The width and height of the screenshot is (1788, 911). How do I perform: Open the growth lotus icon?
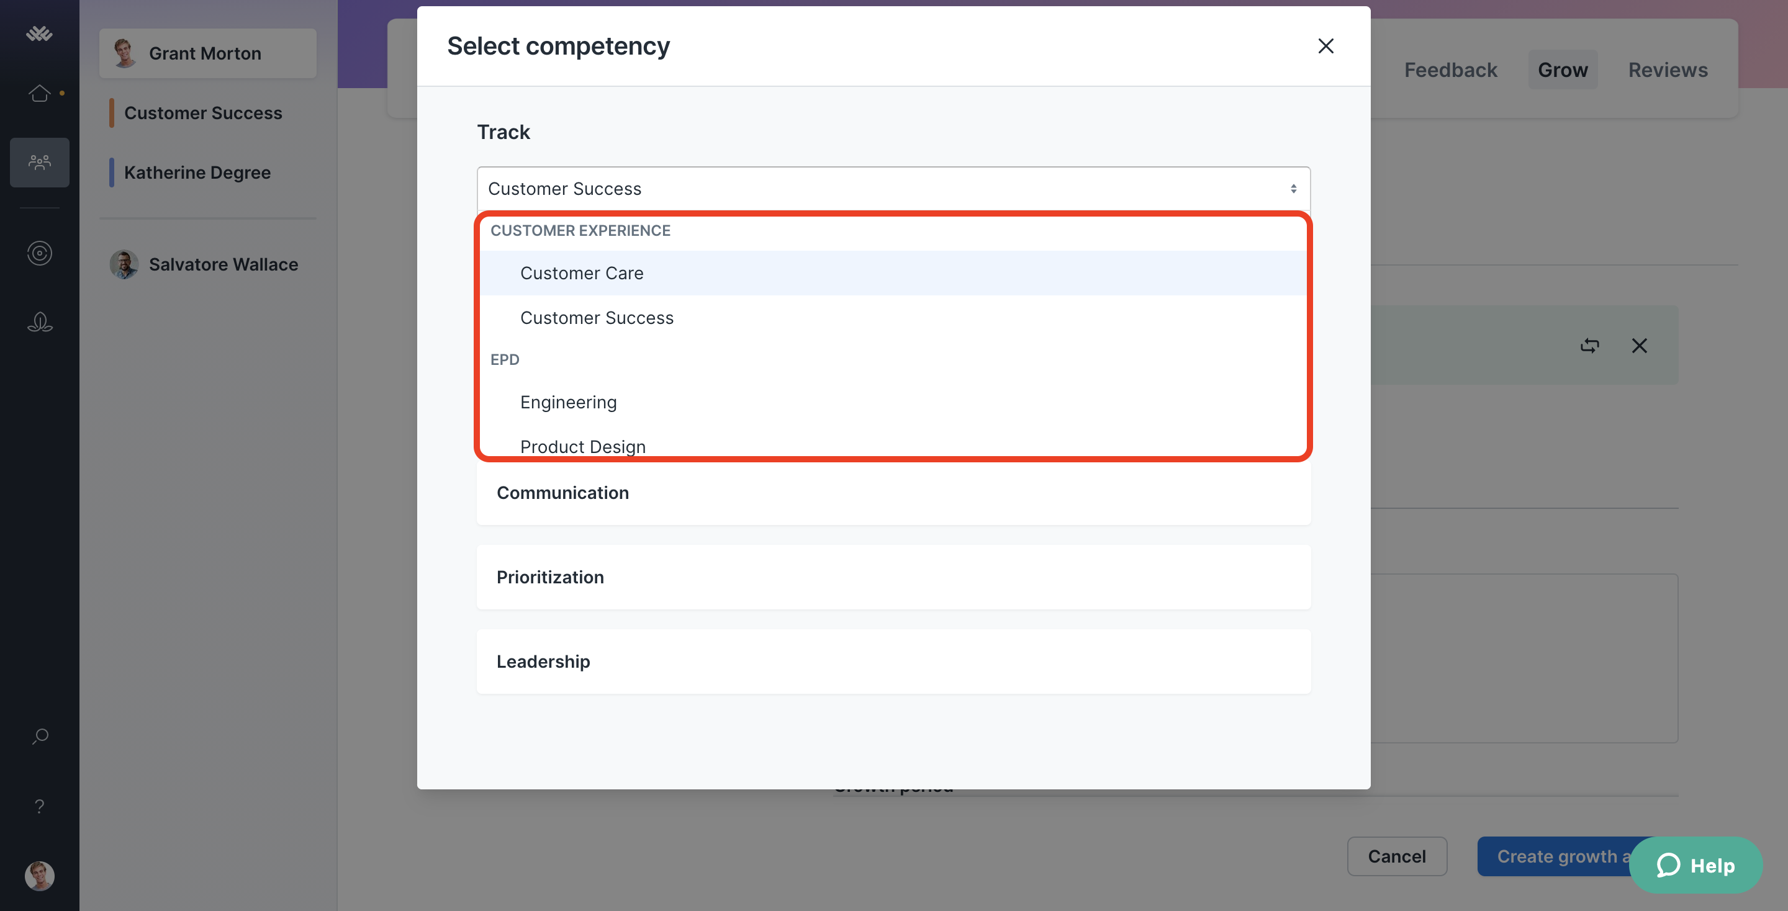(40, 323)
